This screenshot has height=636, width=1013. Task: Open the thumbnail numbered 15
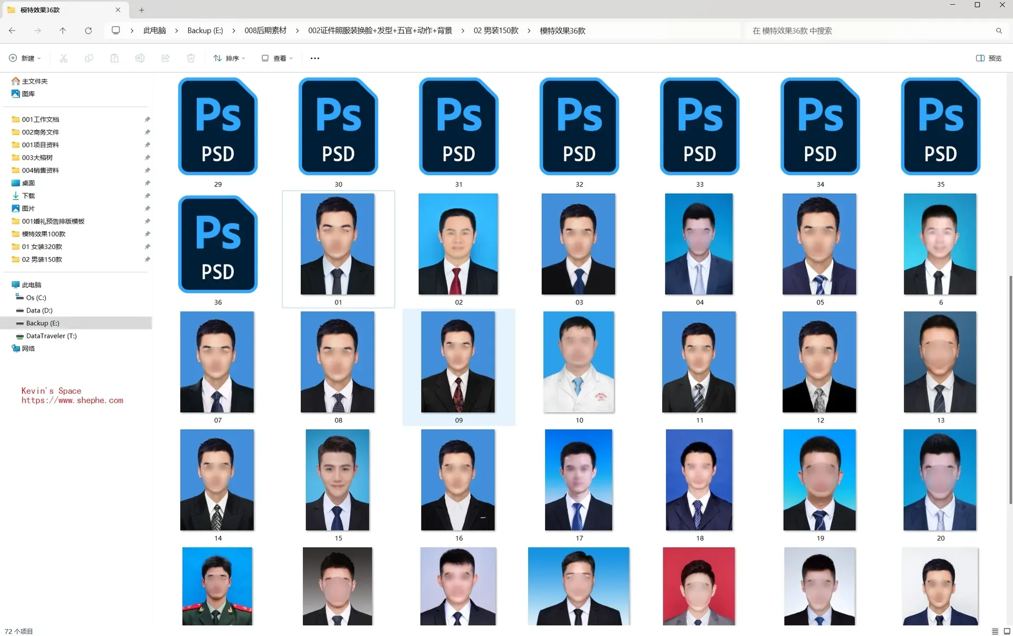[337, 480]
